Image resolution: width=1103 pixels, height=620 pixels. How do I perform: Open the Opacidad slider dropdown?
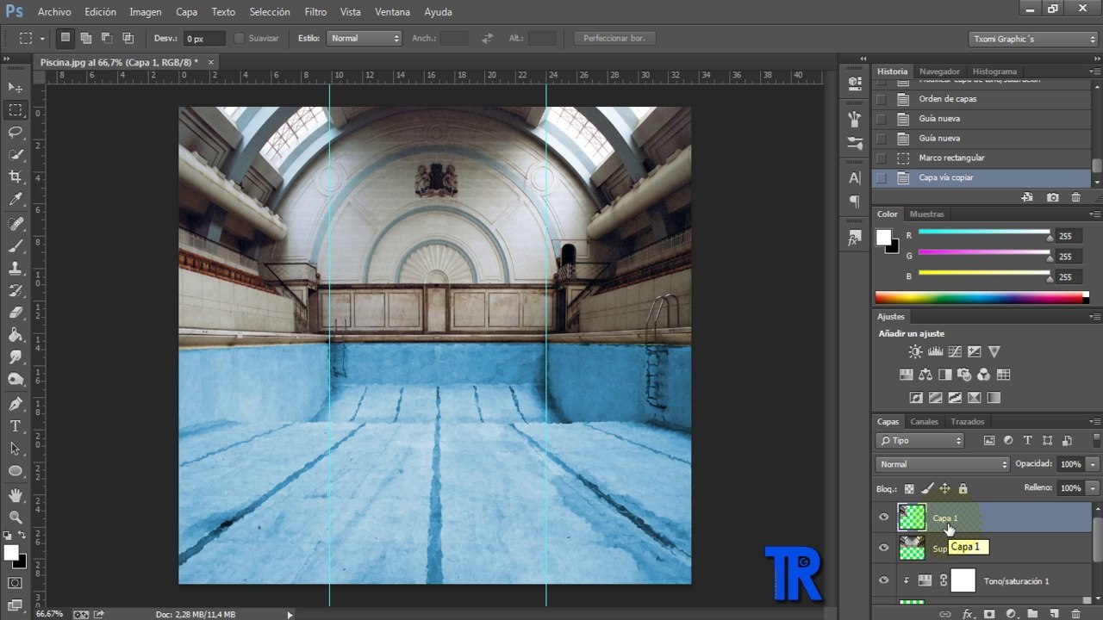click(x=1094, y=464)
